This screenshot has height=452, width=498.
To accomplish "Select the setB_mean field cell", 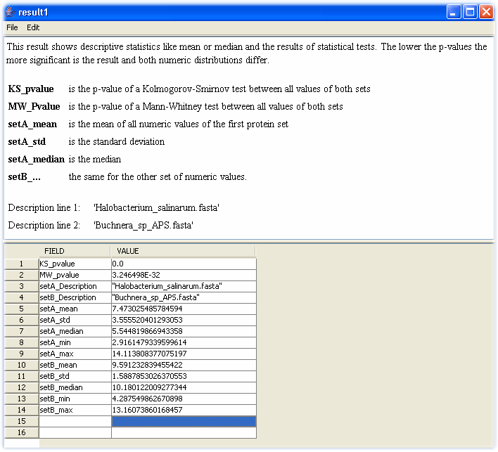I will tap(75, 366).
